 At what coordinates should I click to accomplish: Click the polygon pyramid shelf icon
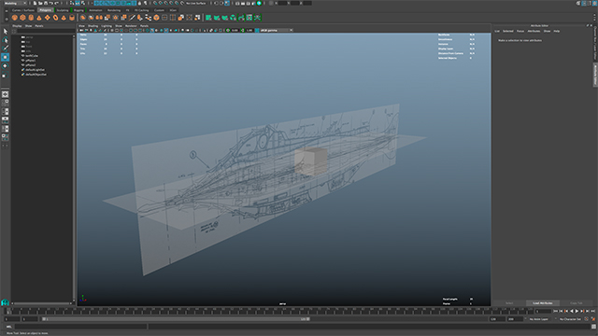tap(64, 18)
